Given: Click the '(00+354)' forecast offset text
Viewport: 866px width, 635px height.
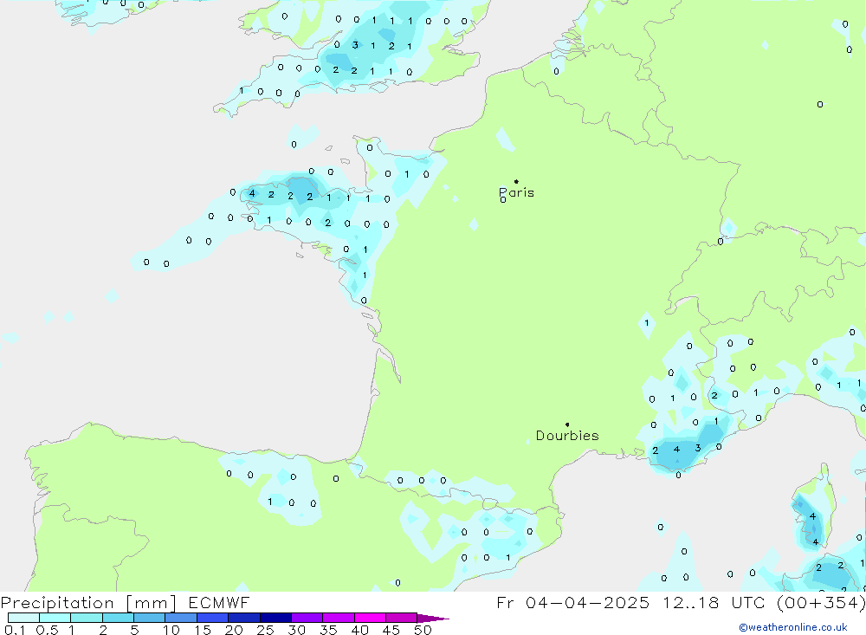Looking at the screenshot, I should tap(821, 602).
